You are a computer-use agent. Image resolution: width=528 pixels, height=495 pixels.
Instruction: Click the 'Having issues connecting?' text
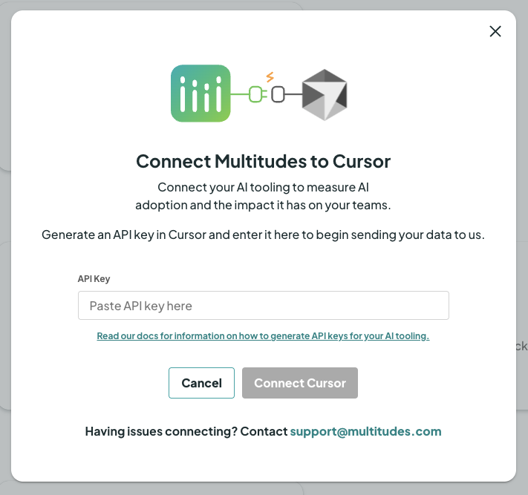click(x=186, y=431)
